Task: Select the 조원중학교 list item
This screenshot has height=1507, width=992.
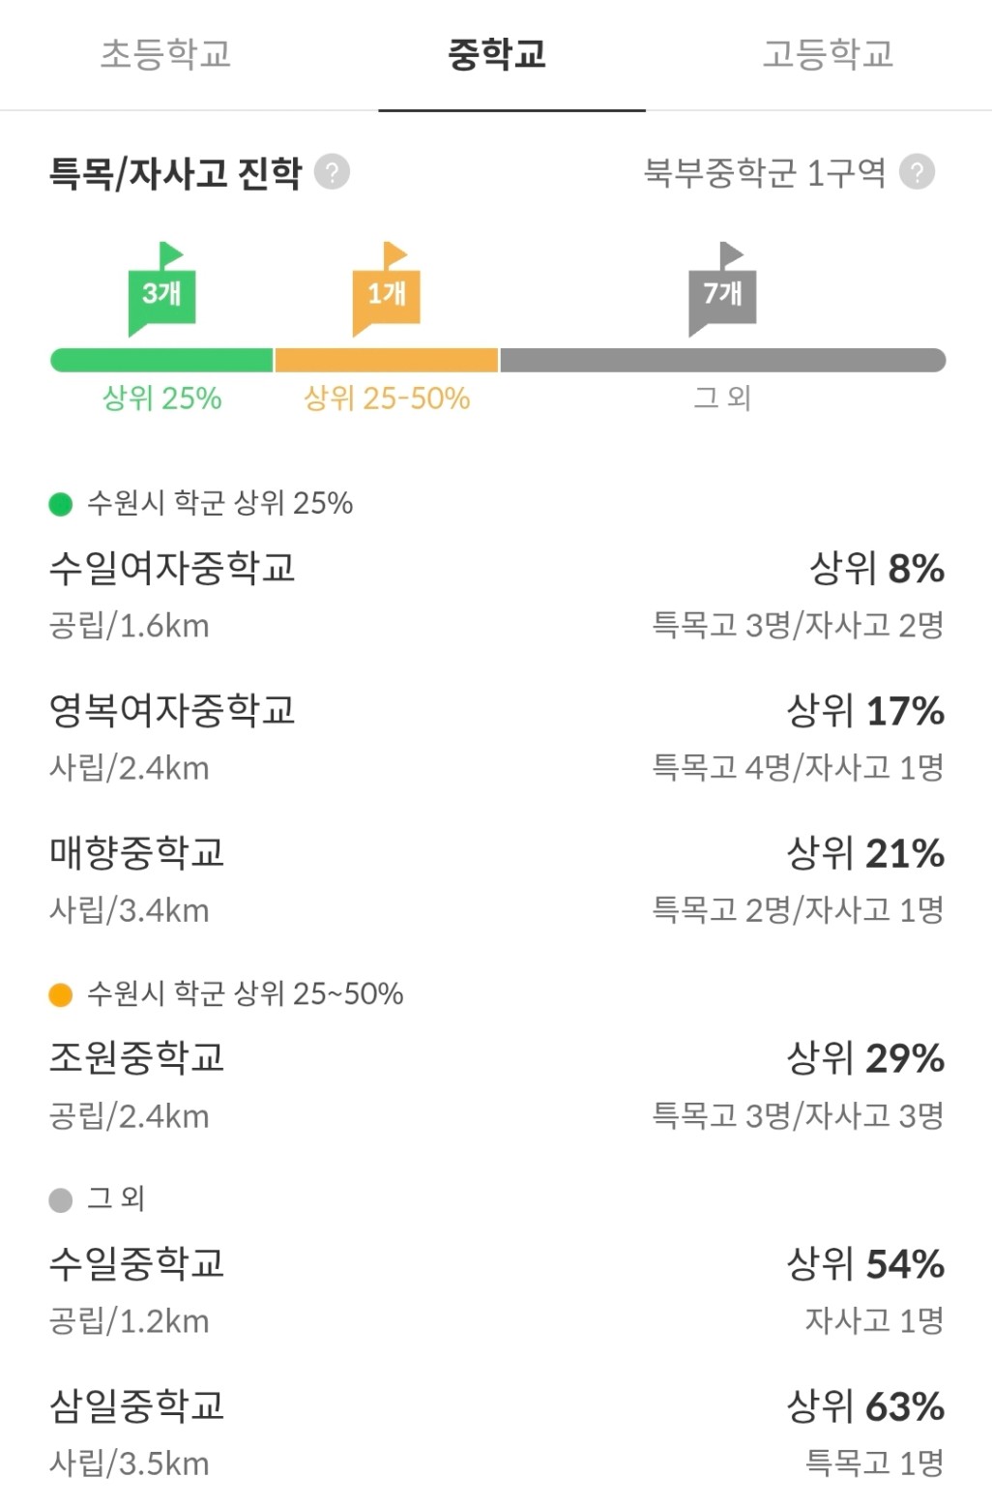Action: 137,1058
